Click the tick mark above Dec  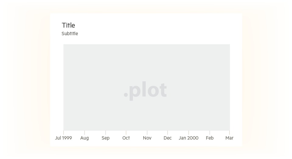(x=168, y=133)
